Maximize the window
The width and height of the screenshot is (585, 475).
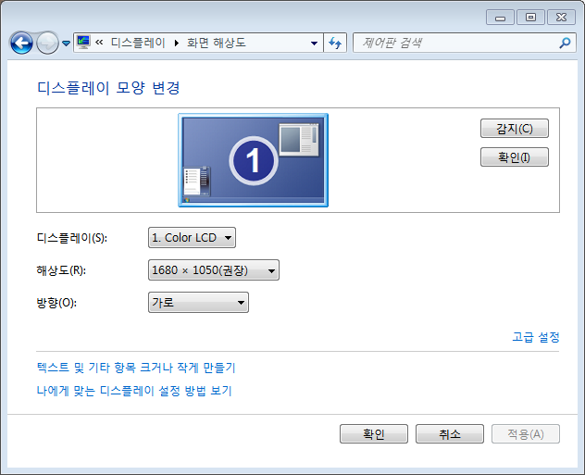530,18
